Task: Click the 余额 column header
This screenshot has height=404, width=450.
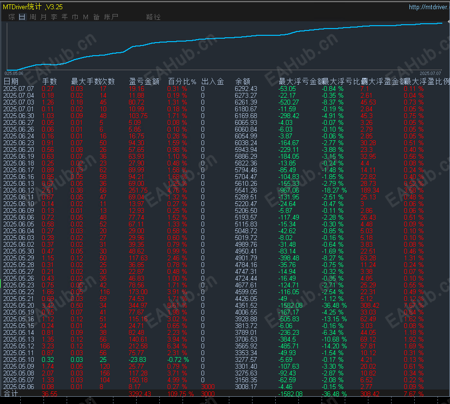Action: pyautogui.click(x=242, y=81)
